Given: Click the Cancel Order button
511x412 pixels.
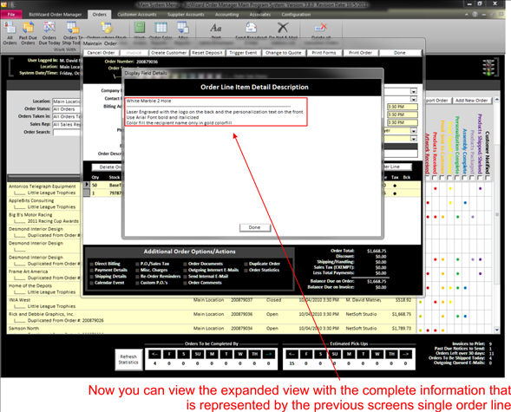Looking at the screenshot, I should point(101,53).
